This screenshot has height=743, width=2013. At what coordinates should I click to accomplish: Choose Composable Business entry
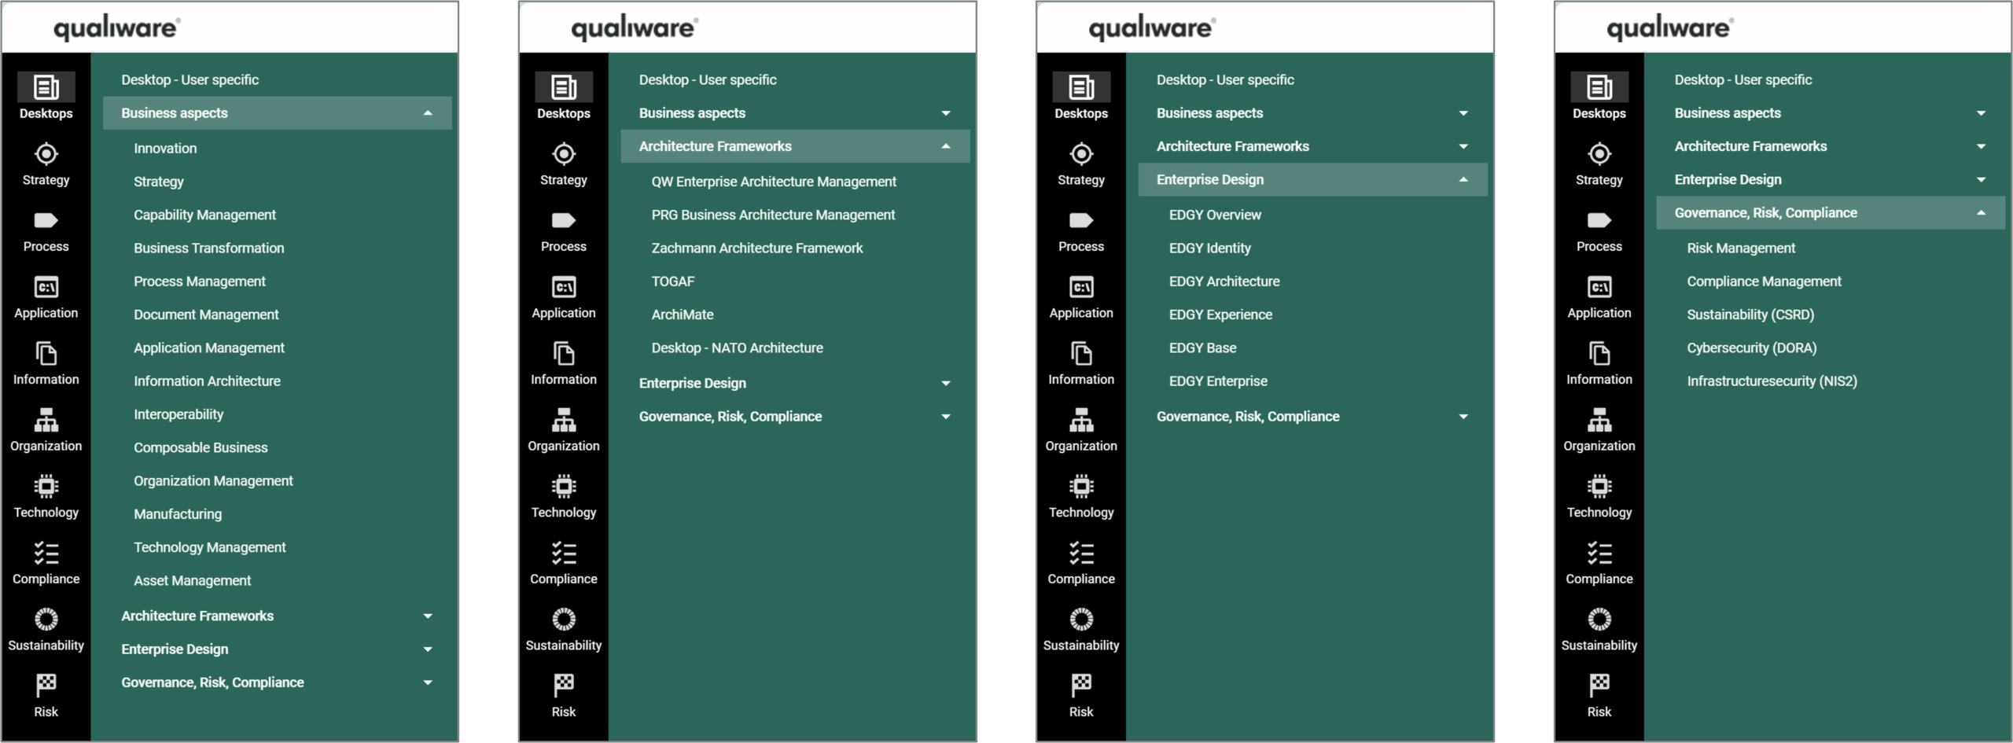[x=201, y=447]
